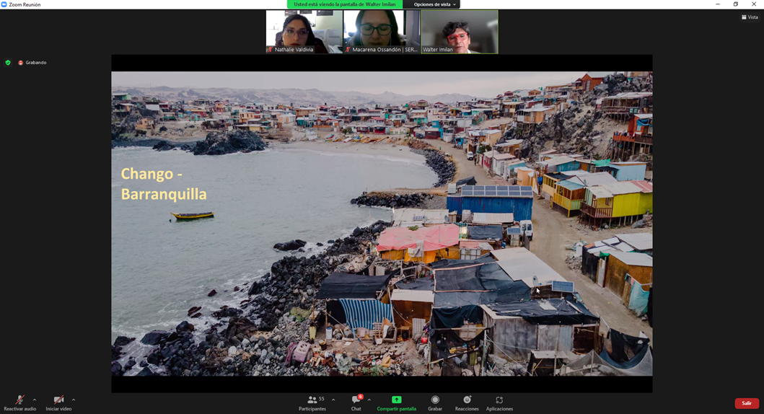
Task: Start recording with the Grabar icon
Action: (x=435, y=400)
